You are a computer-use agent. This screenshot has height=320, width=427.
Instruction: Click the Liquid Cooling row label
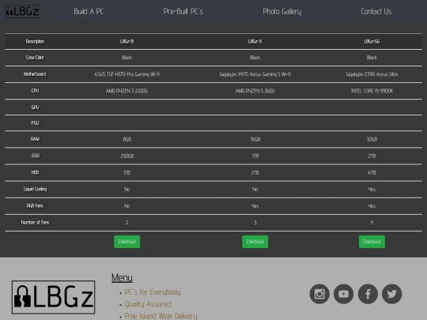point(35,189)
